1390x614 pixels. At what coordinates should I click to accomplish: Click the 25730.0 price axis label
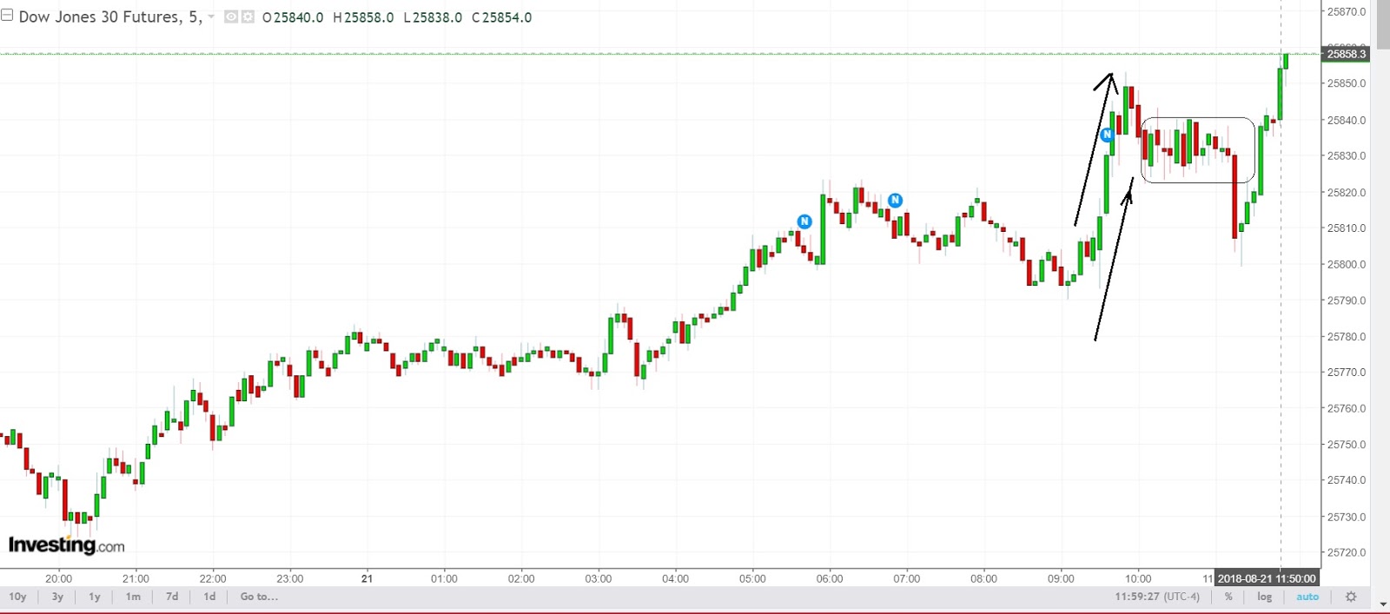click(x=1347, y=517)
